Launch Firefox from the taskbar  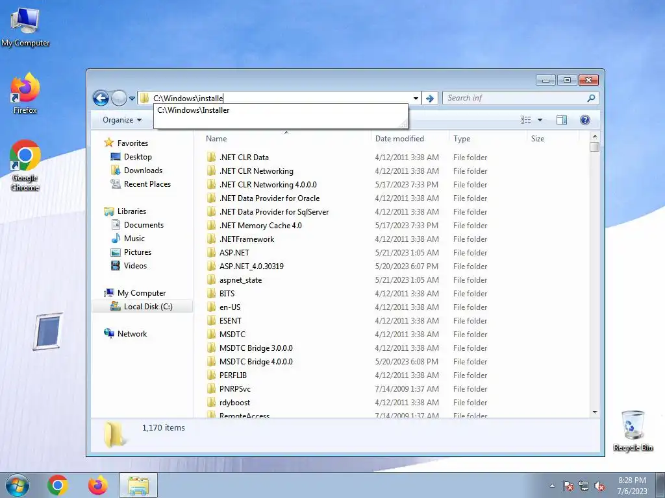click(97, 485)
